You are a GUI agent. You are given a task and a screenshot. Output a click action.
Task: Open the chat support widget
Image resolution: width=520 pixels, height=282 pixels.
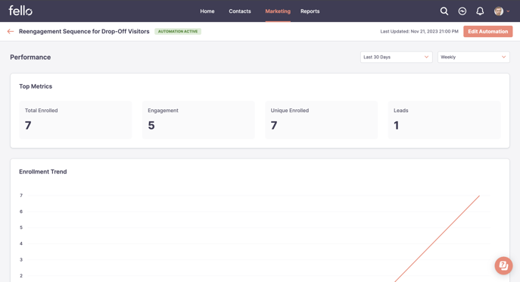(x=503, y=265)
